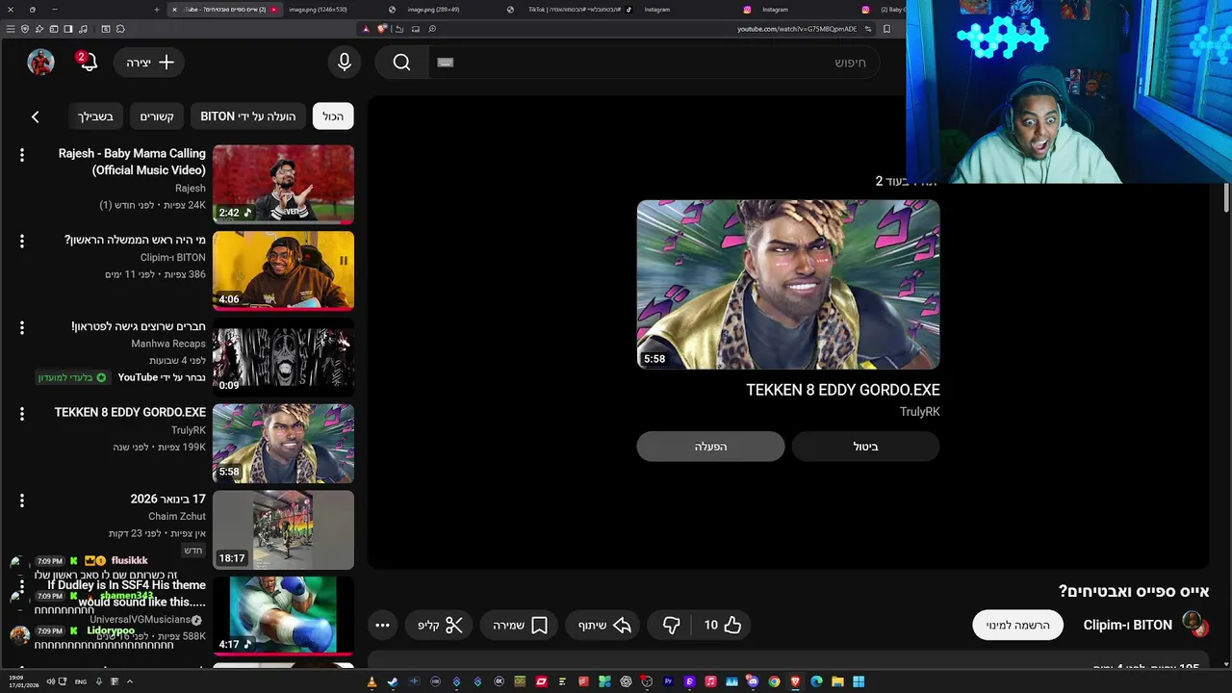Select the הועלה על ידי BITON chip
The height and width of the screenshot is (693, 1232).
(248, 116)
